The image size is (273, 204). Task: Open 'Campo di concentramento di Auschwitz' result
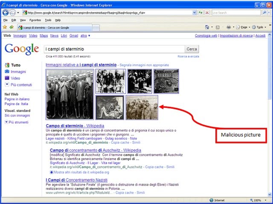click(96, 150)
